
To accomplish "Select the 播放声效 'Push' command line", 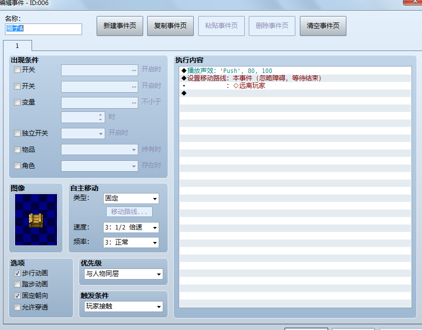I will [295, 70].
